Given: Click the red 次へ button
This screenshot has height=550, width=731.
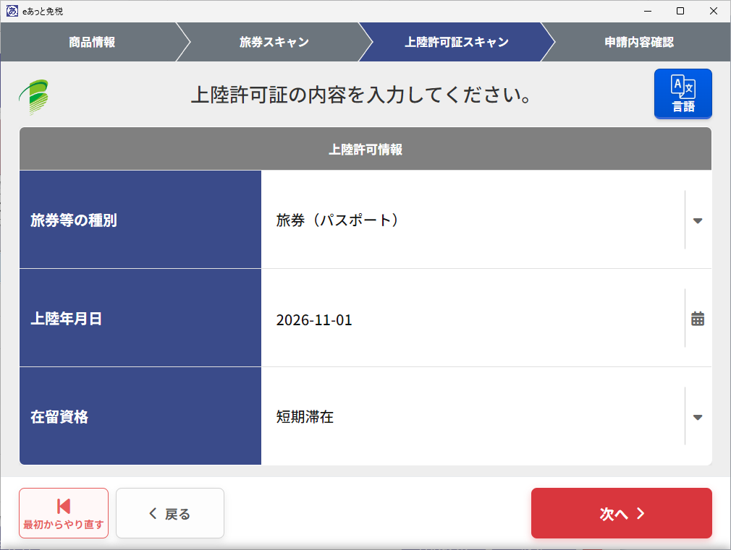Looking at the screenshot, I should pos(622,513).
